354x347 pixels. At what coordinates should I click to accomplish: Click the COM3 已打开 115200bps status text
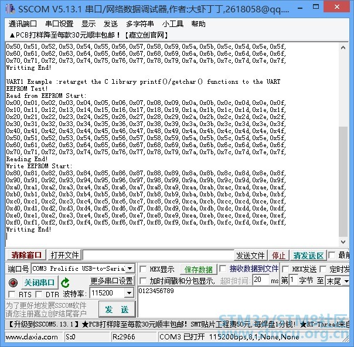tap(229, 337)
